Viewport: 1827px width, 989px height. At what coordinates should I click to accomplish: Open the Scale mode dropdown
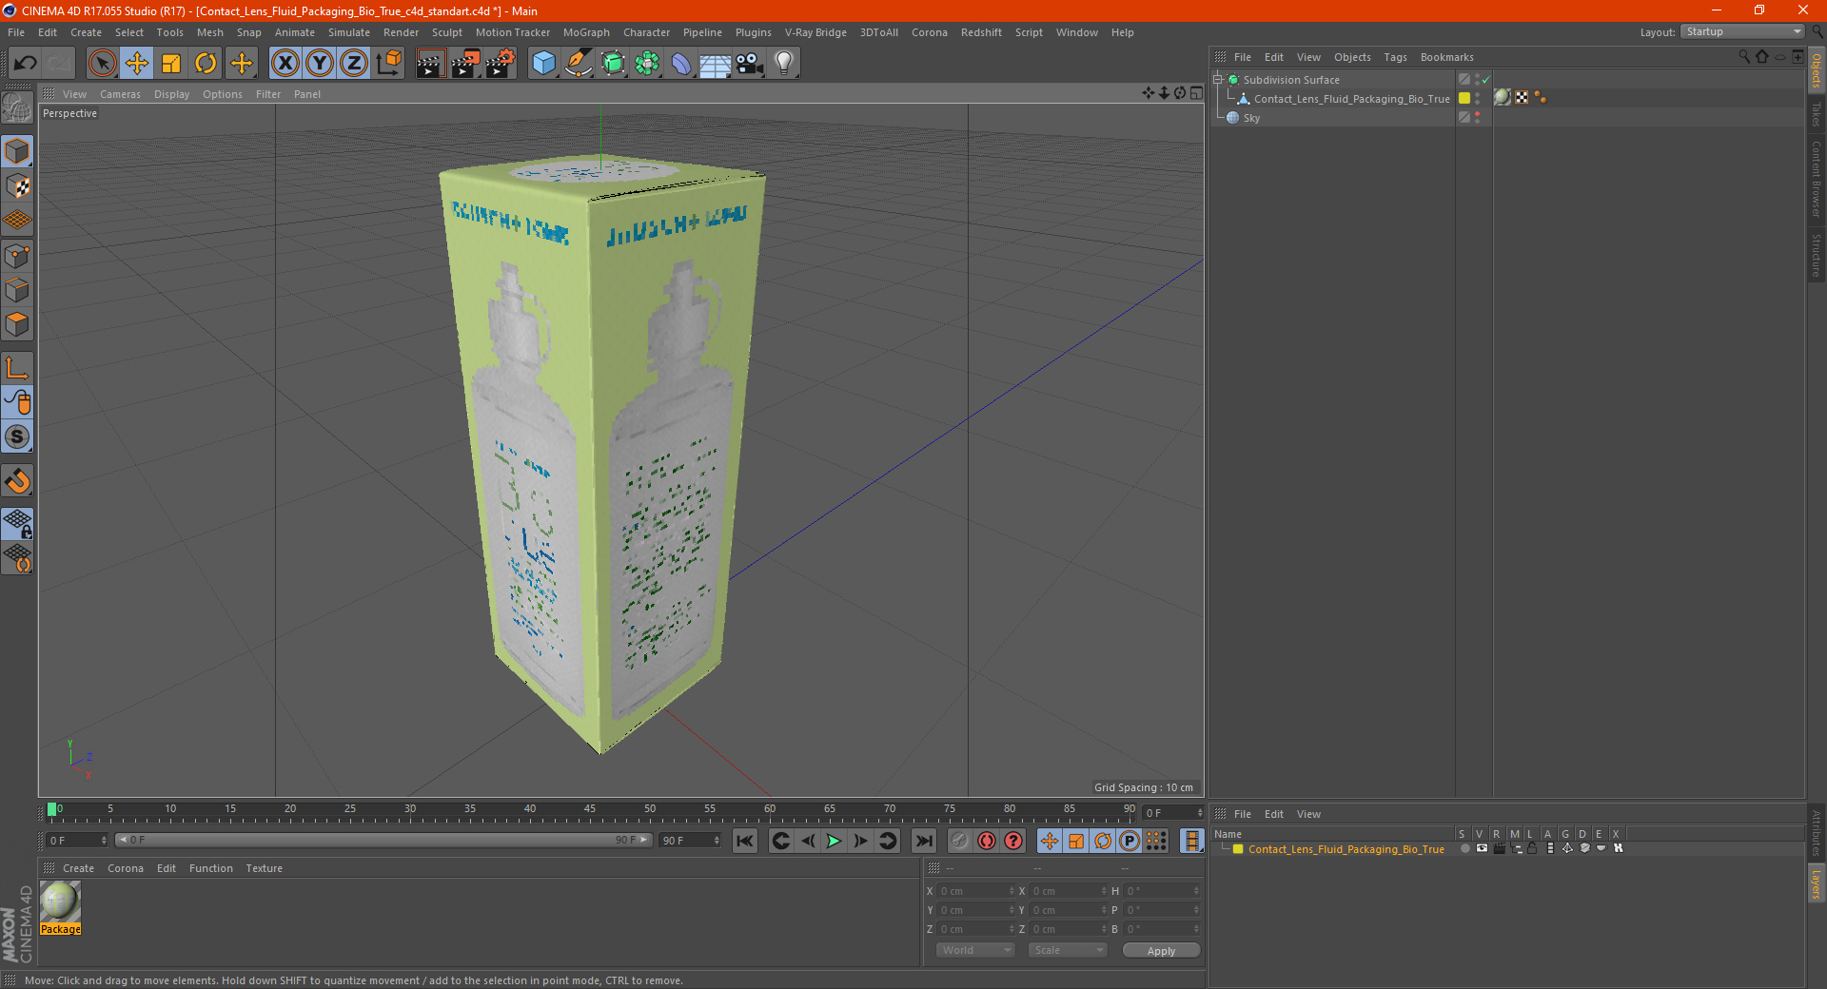click(1067, 950)
